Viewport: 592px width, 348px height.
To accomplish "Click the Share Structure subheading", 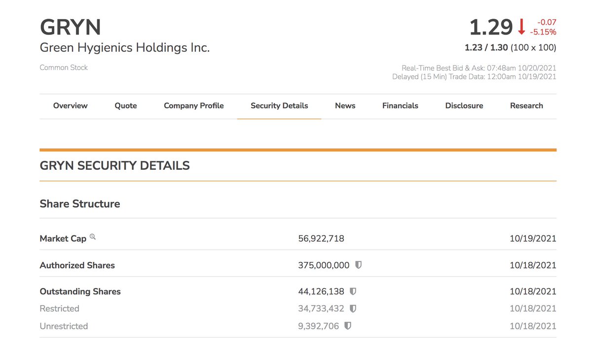I will [80, 204].
